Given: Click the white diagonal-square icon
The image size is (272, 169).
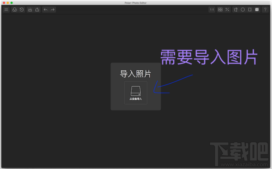Looking at the screenshot, I should pos(257,9).
